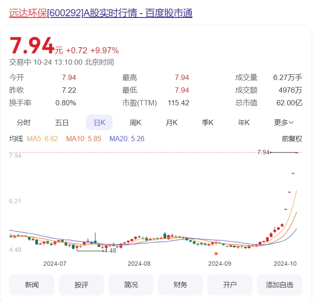
Task: Click the 4.48 low price marker on chart
Action: [110, 251]
